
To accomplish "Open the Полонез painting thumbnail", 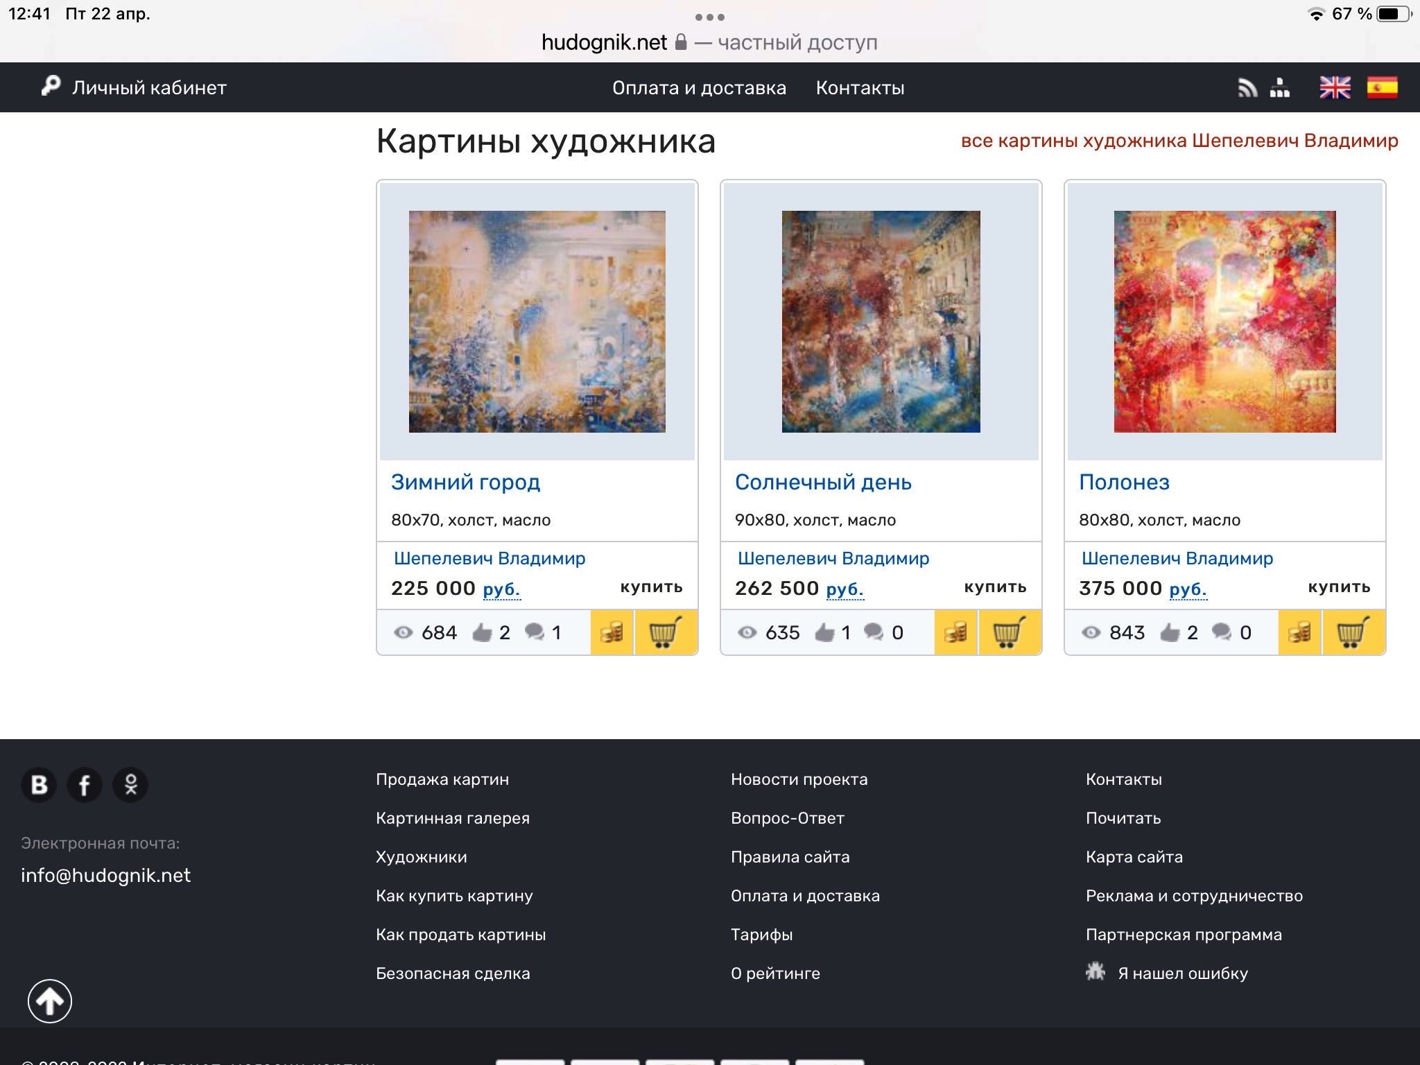I will pyautogui.click(x=1224, y=322).
